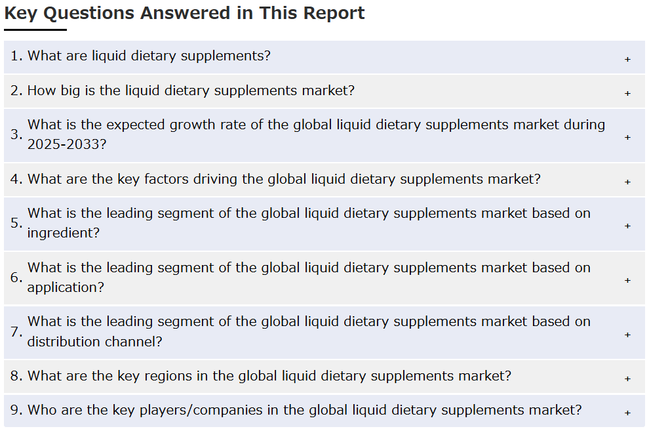Image resolution: width=649 pixels, height=431 pixels.
Task: Open the key factors driving market question
Action: (324, 180)
